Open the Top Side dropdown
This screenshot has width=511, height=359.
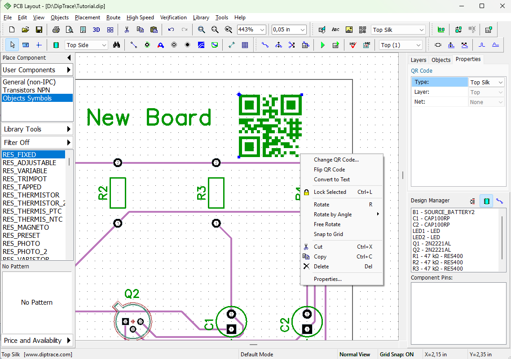click(104, 45)
